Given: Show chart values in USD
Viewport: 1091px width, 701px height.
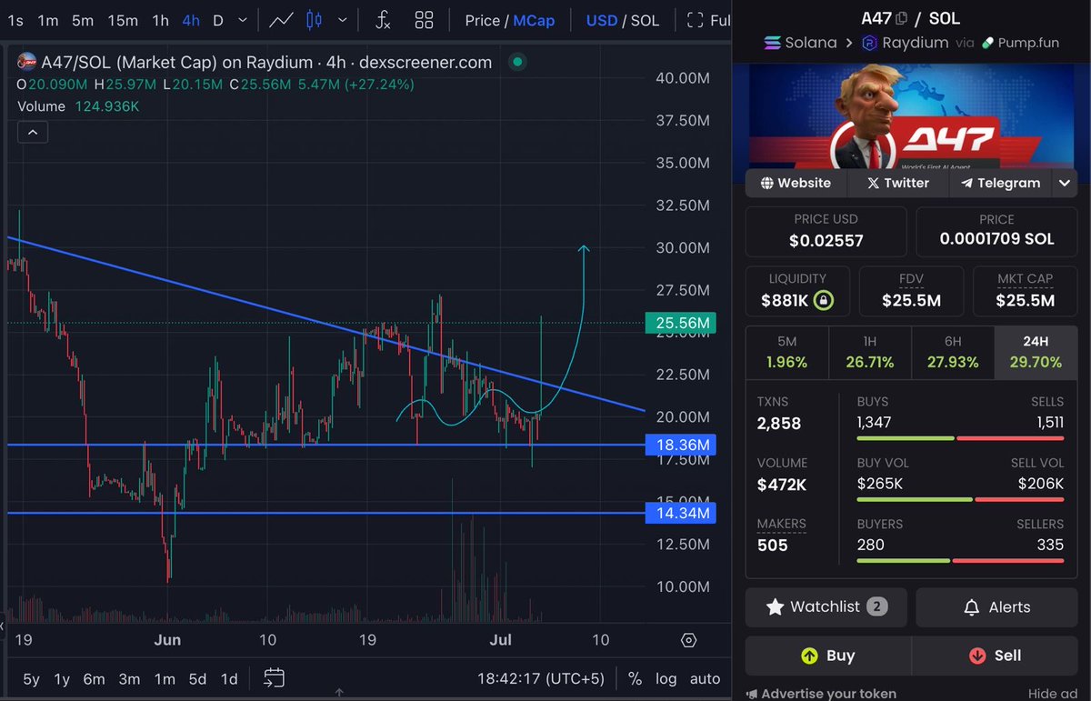Looking at the screenshot, I should coord(602,20).
